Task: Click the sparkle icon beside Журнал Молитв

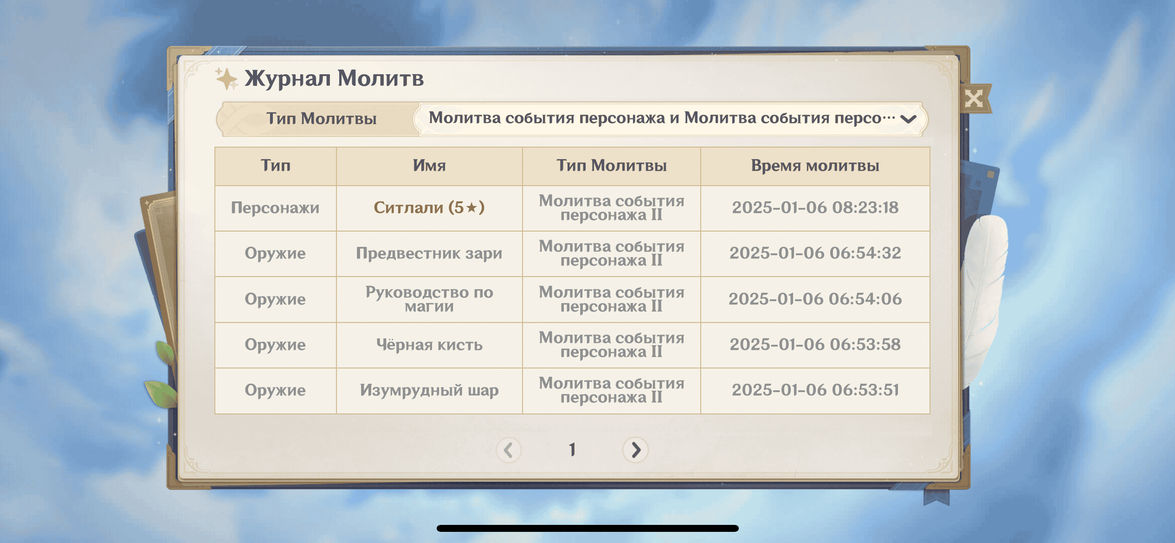Action: click(x=226, y=78)
